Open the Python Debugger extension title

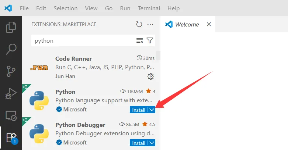[x=80, y=125]
